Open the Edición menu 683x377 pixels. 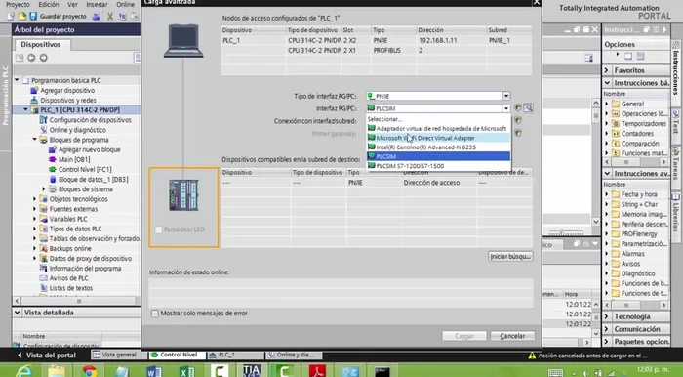[x=49, y=4]
